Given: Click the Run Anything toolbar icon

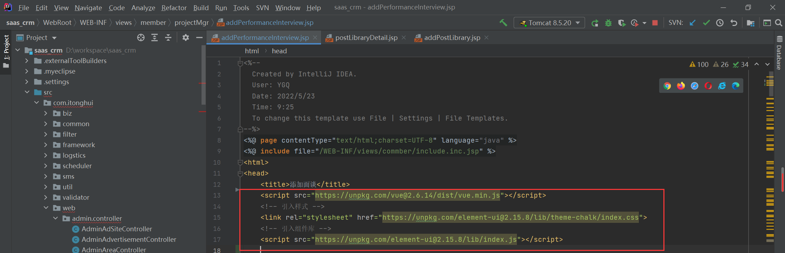Looking at the screenshot, I should coord(767,23).
